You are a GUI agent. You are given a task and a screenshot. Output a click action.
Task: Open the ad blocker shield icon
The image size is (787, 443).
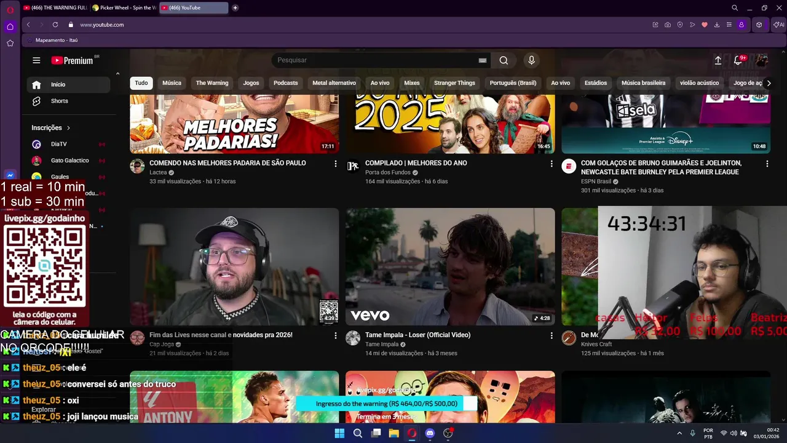[x=680, y=25]
